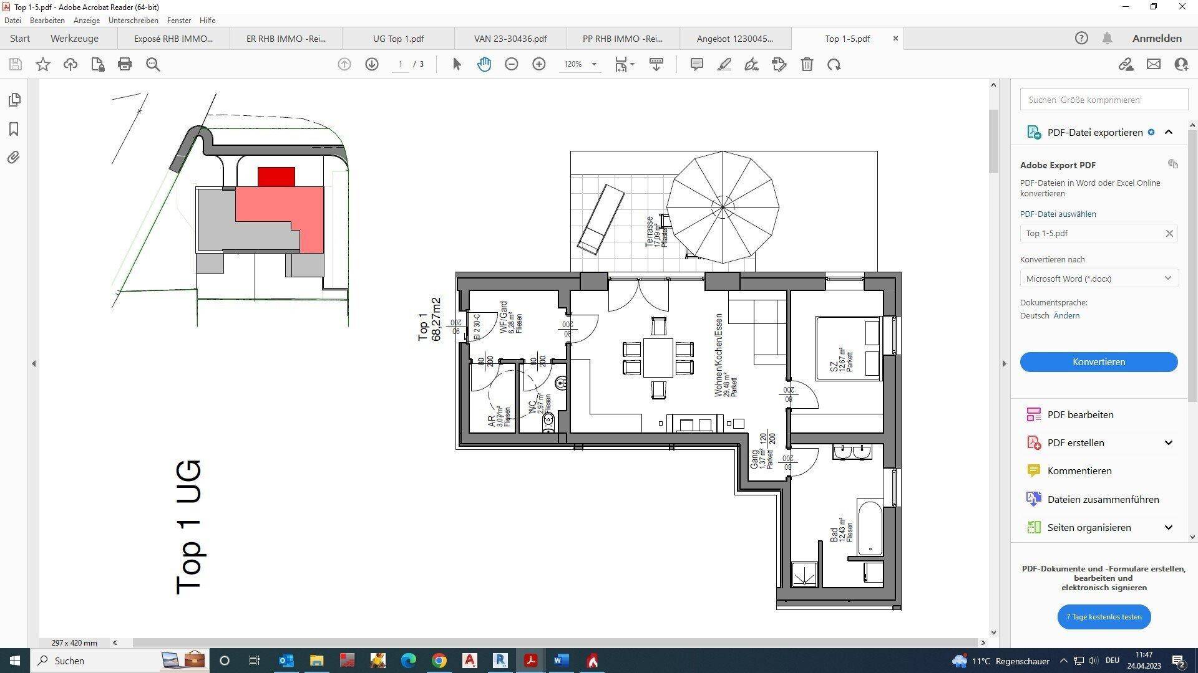The width and height of the screenshot is (1198, 673).
Task: Click the Save file icon
Action: point(16,64)
